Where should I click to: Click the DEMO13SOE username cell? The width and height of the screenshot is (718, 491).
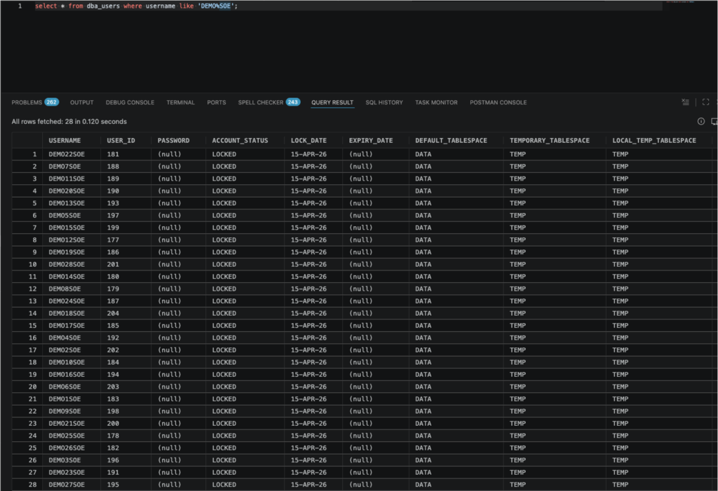point(72,203)
